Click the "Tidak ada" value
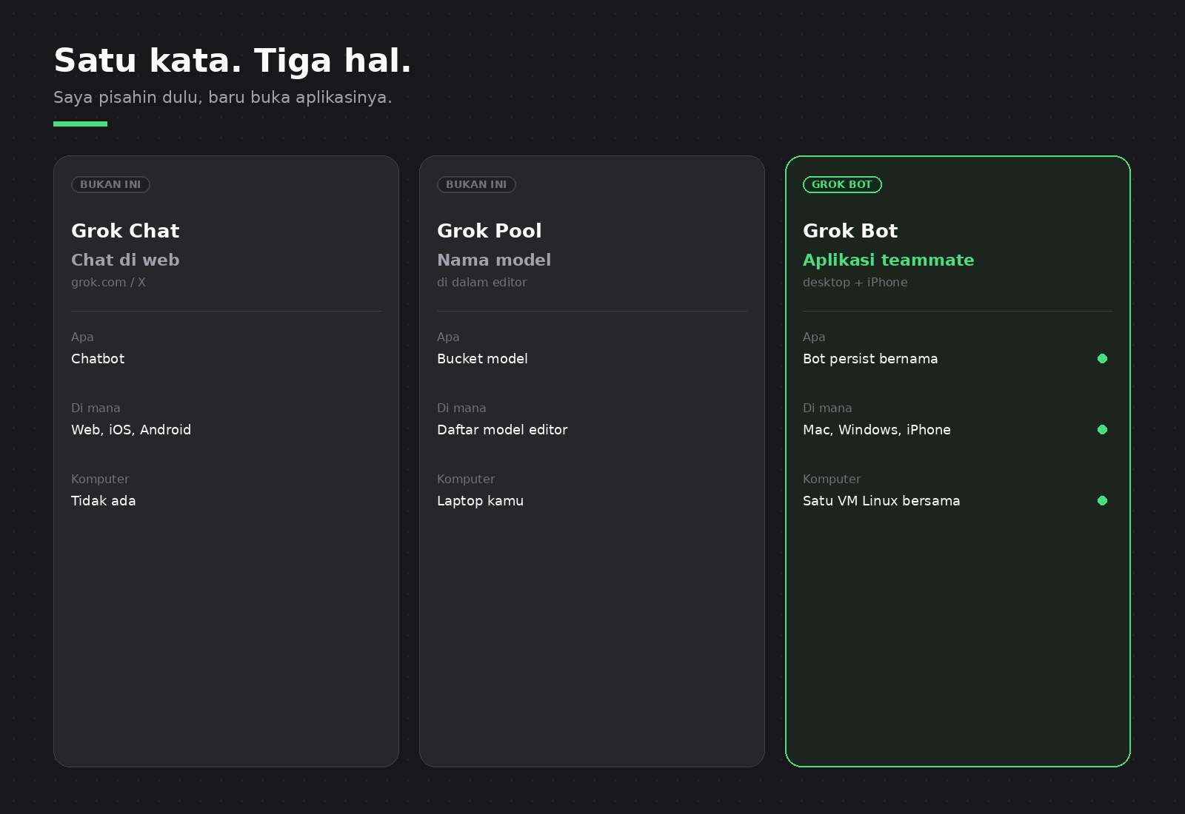This screenshot has width=1185, height=814. click(x=104, y=501)
